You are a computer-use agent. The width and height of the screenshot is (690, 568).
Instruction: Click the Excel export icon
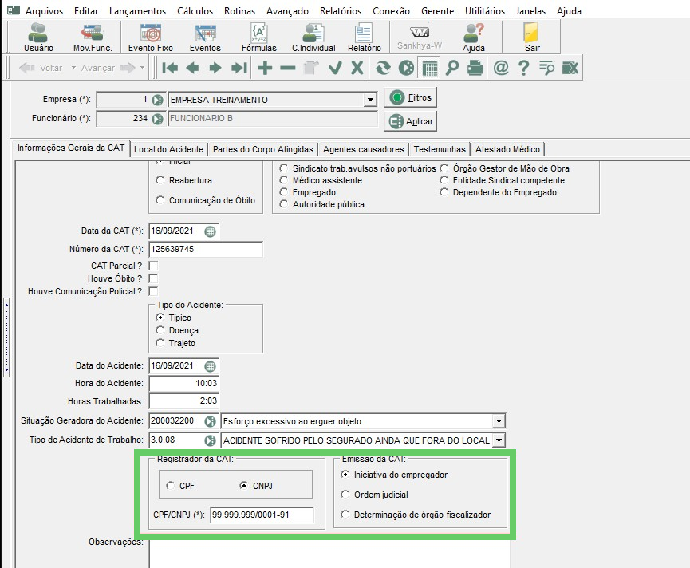click(570, 68)
